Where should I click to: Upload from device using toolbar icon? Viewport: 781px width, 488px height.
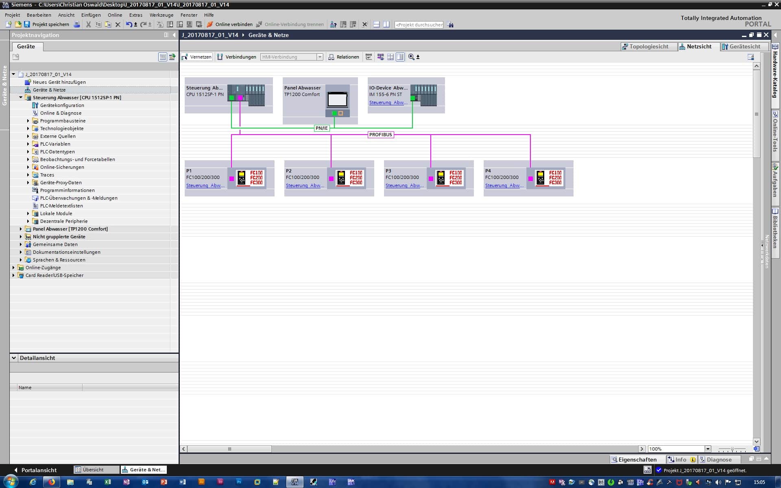(x=180, y=24)
